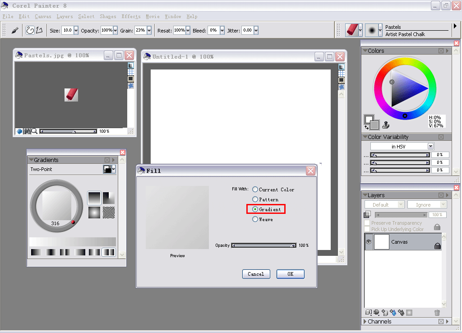The height and width of the screenshot is (333, 462).
Task: Open the Effects menu
Action: tap(131, 17)
